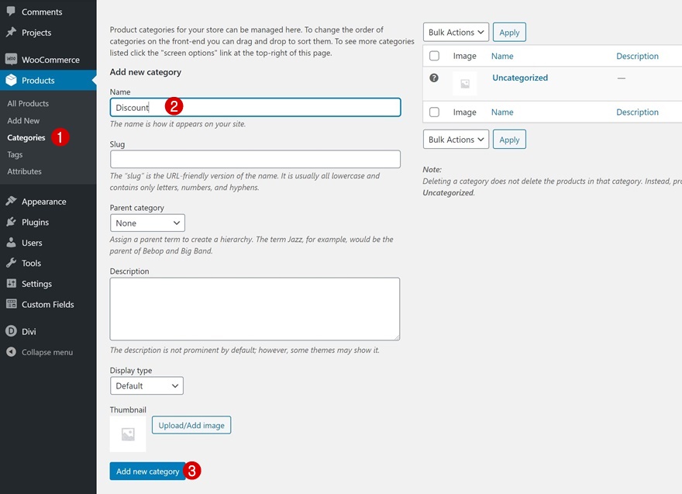682x494 pixels.
Task: Toggle select-all checkbox in table footer
Action: 434,112
